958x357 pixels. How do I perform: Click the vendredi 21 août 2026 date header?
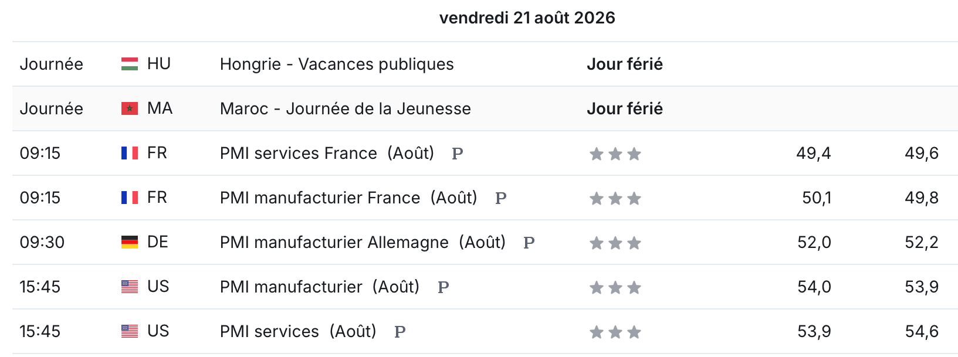point(527,18)
